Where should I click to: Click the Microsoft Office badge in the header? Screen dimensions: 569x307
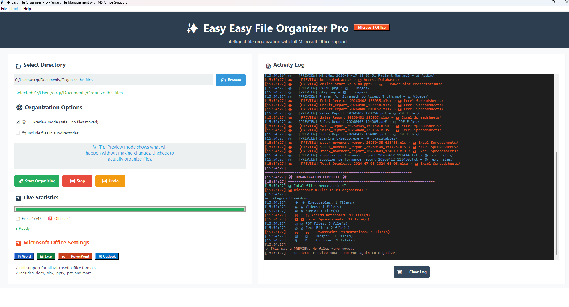pyautogui.click(x=372, y=27)
